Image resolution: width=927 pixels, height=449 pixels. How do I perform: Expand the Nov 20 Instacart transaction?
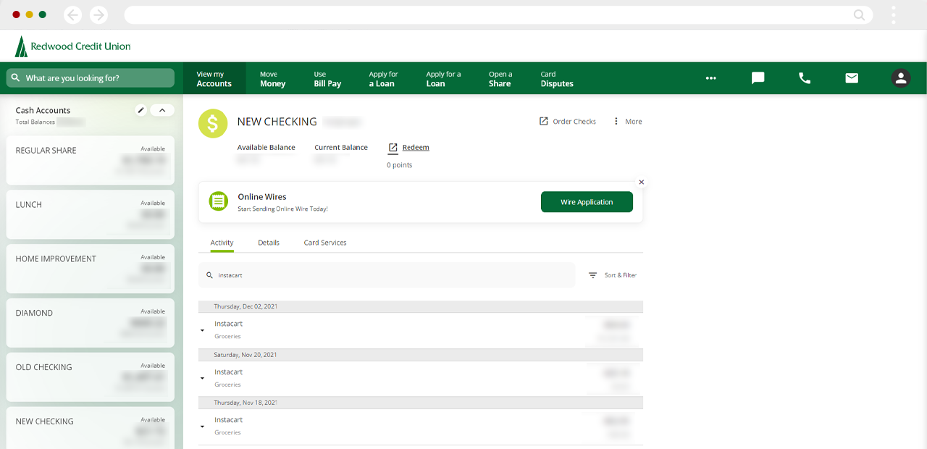click(203, 378)
